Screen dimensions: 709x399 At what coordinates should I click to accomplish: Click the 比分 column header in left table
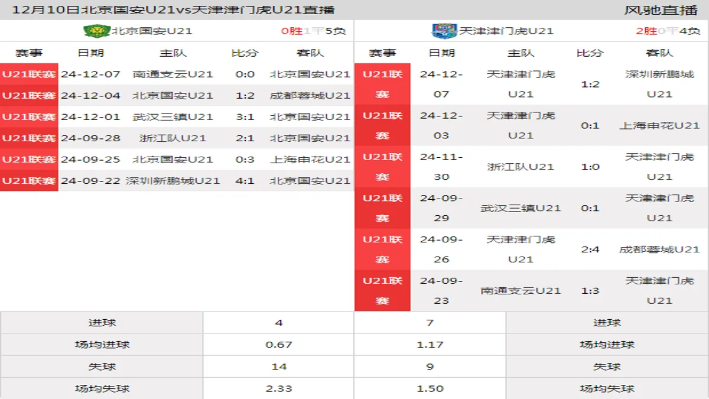coord(245,53)
